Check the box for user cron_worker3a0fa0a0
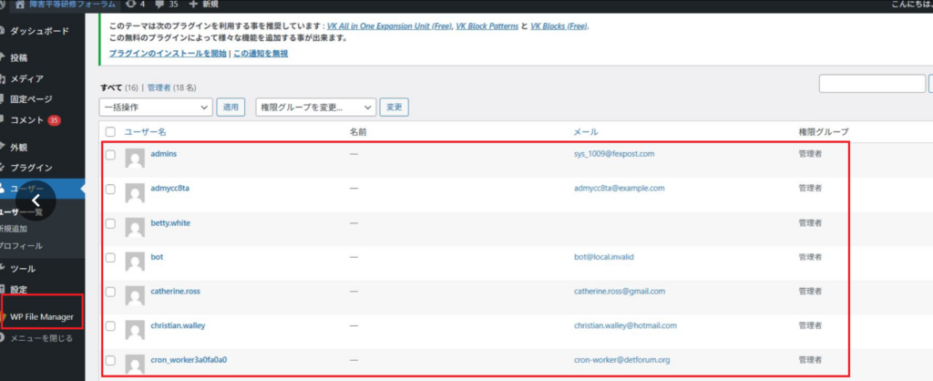The width and height of the screenshot is (933, 381). (110, 361)
